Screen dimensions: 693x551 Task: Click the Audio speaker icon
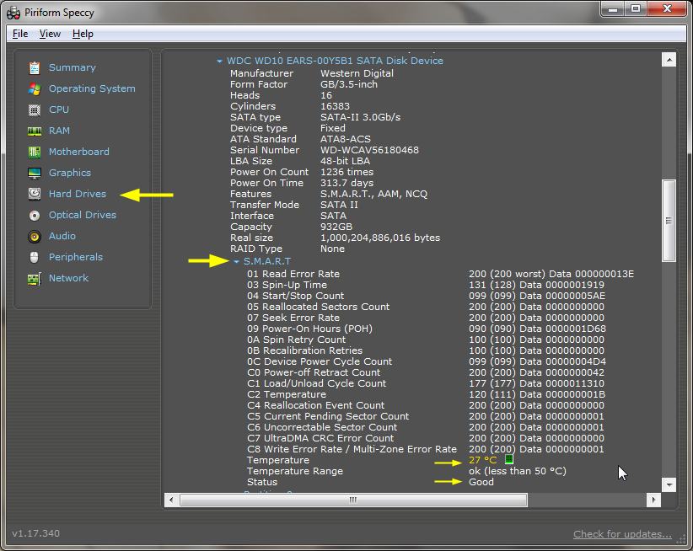[x=35, y=237]
